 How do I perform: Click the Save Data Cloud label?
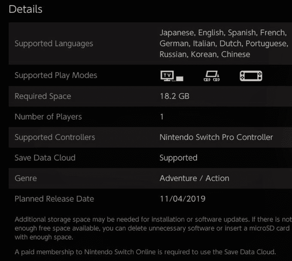pyautogui.click(x=45, y=158)
